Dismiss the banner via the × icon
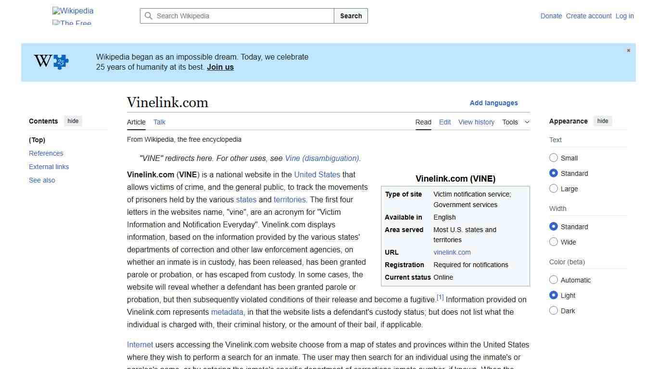This screenshot has height=369, width=657. [628, 50]
